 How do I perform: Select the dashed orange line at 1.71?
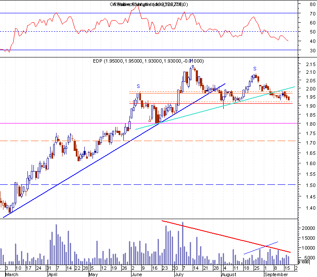click(149, 141)
